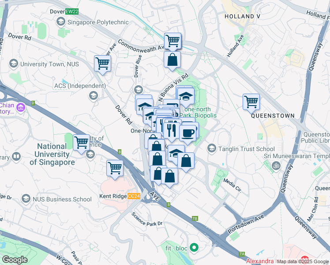Select the ACS (Independent) school icon
330x265 pixels.
[x=94, y=96]
